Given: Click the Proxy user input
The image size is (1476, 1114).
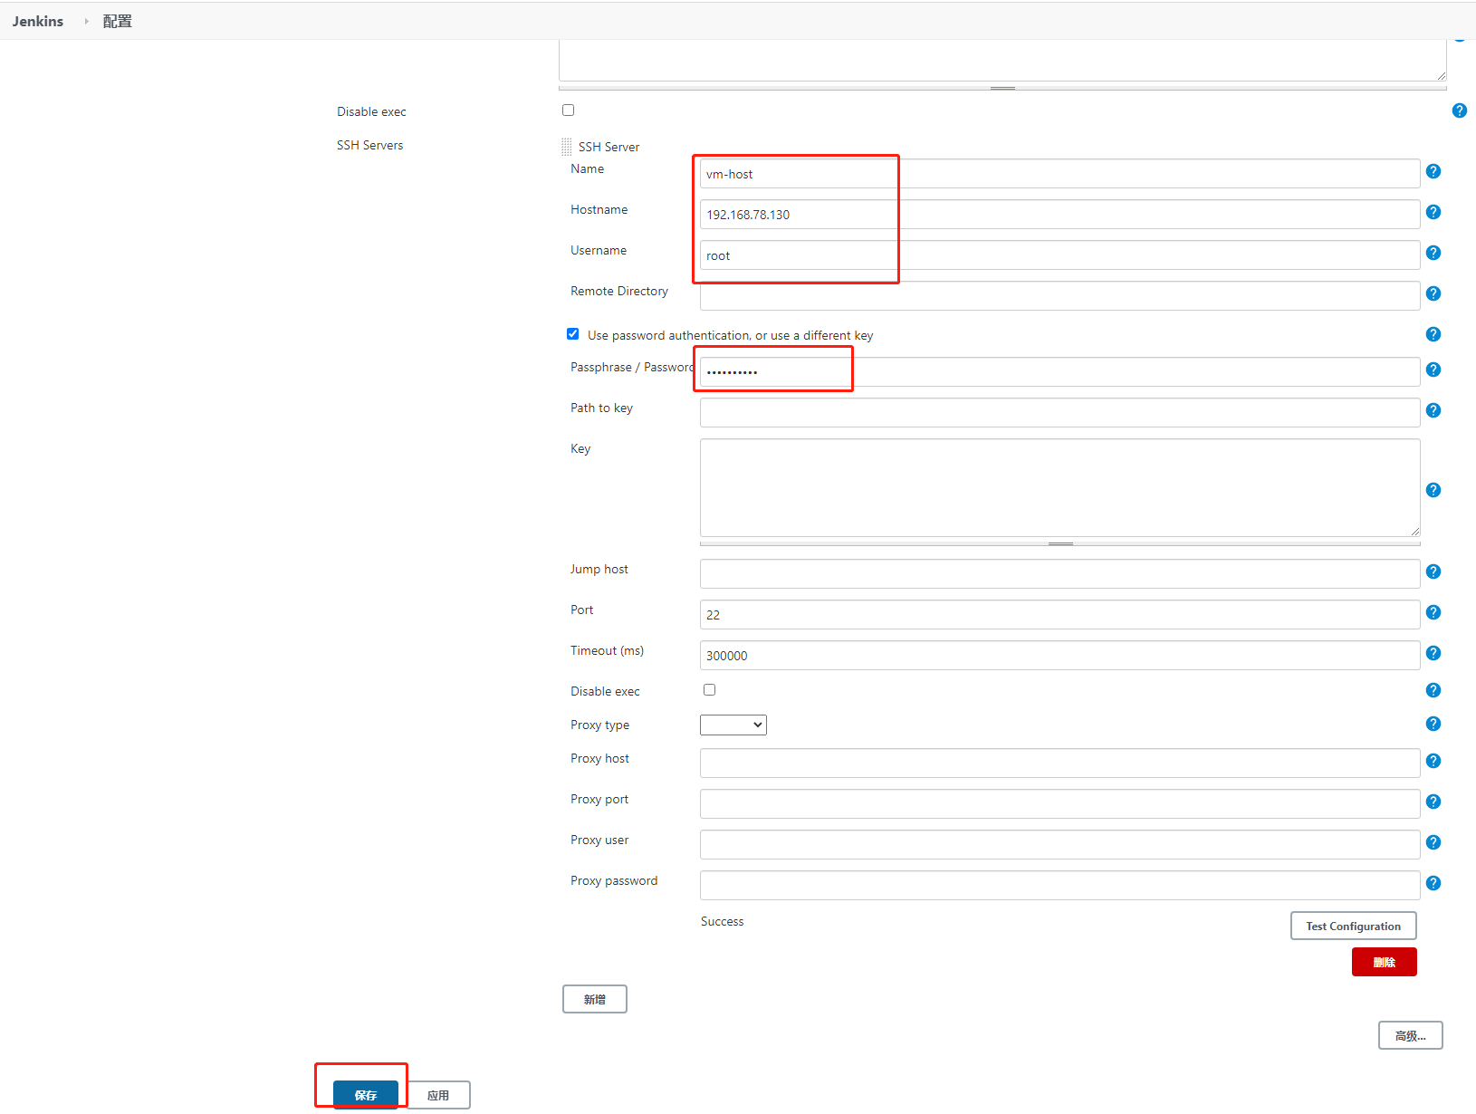Looking at the screenshot, I should coord(1059,845).
